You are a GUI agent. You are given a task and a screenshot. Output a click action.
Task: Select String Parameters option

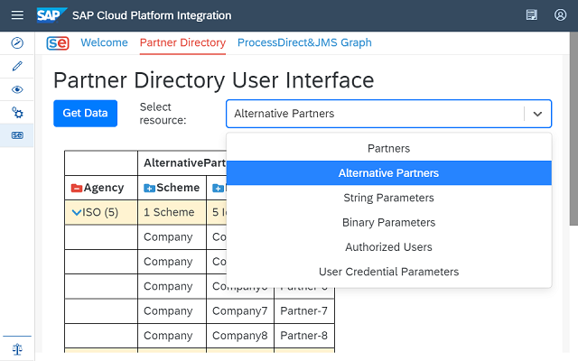click(388, 198)
